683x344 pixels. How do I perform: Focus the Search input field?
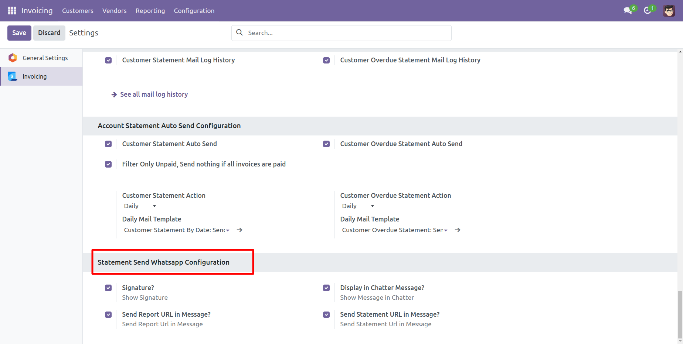coord(347,33)
